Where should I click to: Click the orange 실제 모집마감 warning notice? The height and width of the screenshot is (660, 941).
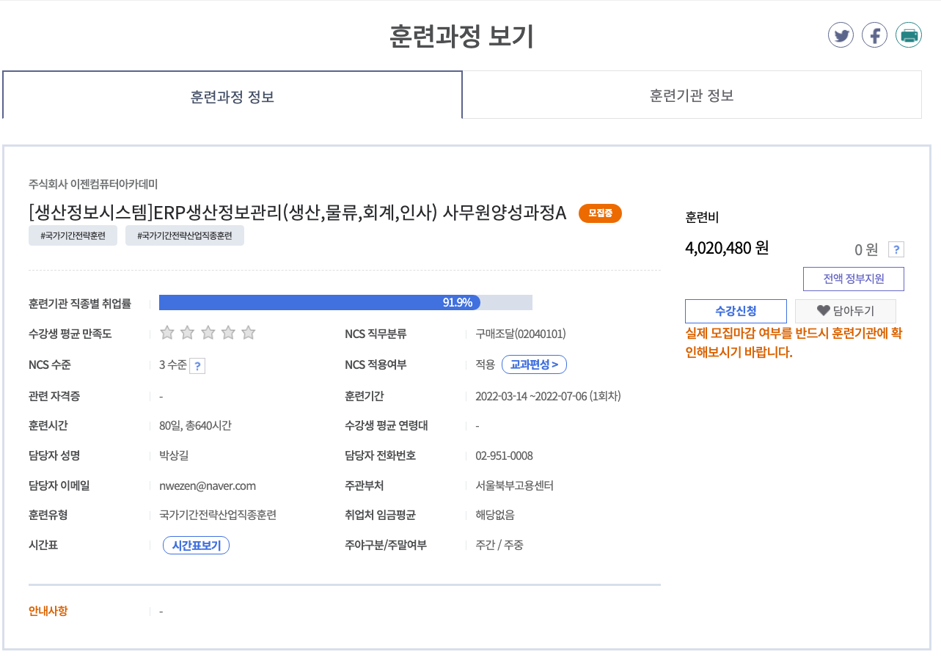pyautogui.click(x=794, y=342)
